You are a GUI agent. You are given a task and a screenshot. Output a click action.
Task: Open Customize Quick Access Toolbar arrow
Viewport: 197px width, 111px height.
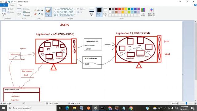pos(15,2)
